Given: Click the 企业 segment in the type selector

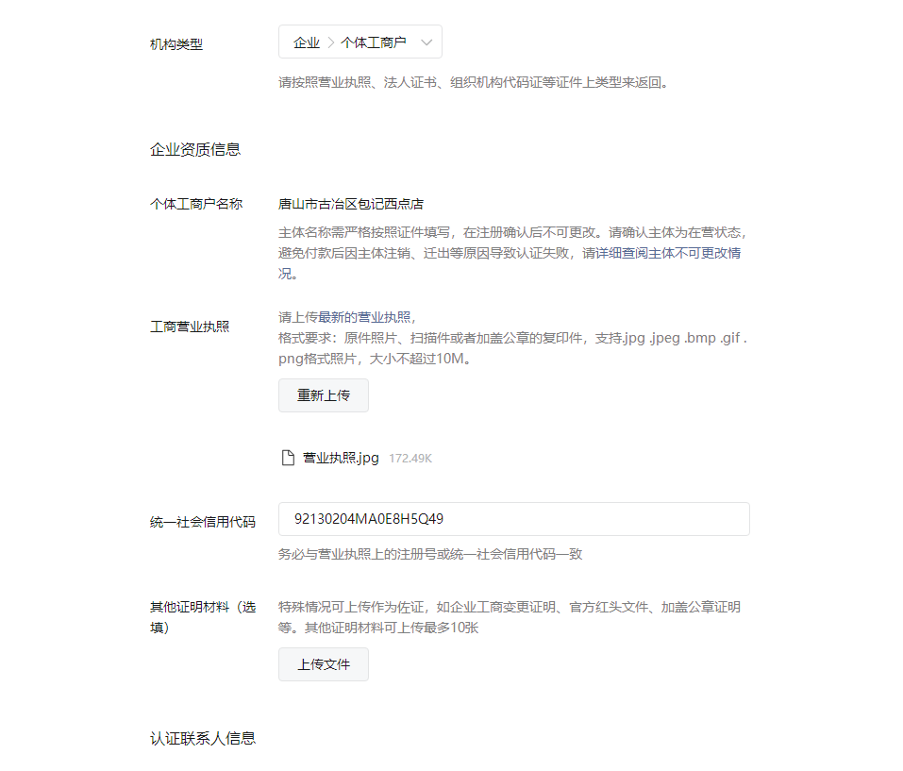Looking at the screenshot, I should 307,42.
